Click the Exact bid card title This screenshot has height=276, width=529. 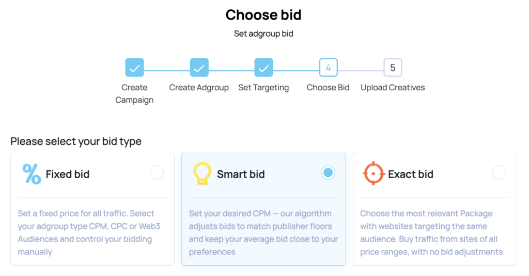(x=411, y=174)
